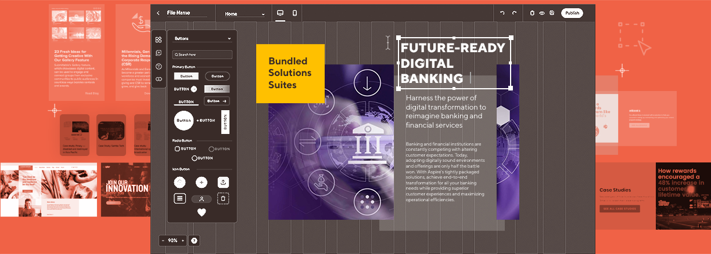711x254 pixels.
Task: Select the first hexagon radio button
Action: click(177, 148)
